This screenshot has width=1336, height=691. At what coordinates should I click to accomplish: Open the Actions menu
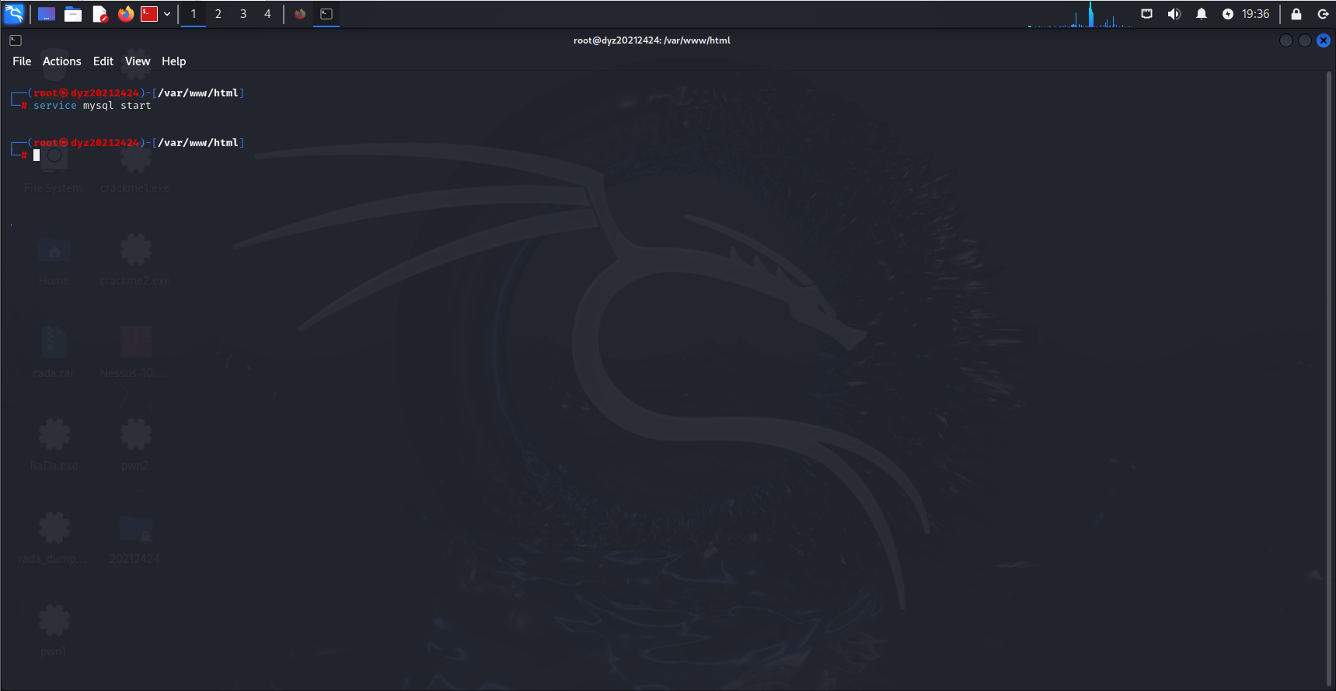(62, 61)
